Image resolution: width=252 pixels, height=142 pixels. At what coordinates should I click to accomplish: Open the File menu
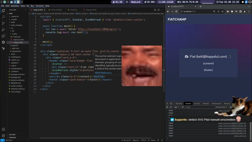[x=3, y=6]
